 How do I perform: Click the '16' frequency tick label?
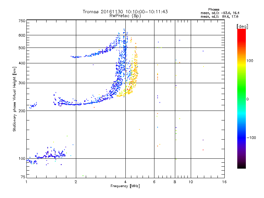click(x=224, y=182)
